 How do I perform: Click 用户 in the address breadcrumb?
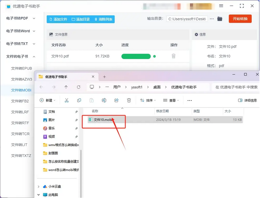[x=117, y=87]
